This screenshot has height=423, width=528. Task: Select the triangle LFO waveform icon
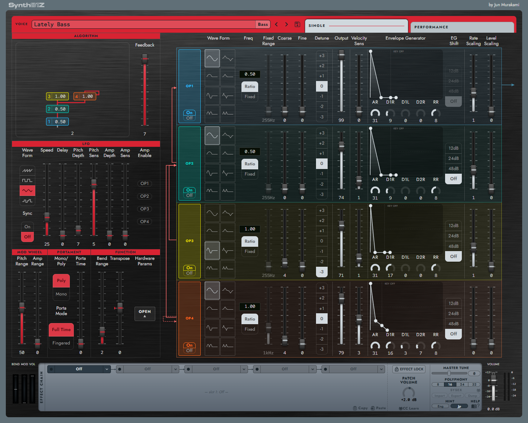[x=27, y=190]
